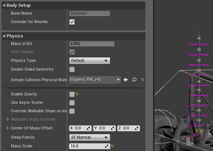
Task: Click the Mass Scale label
Action: click(22, 146)
